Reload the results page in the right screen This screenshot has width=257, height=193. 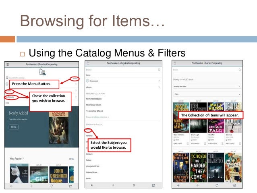pyautogui.click(x=216, y=185)
